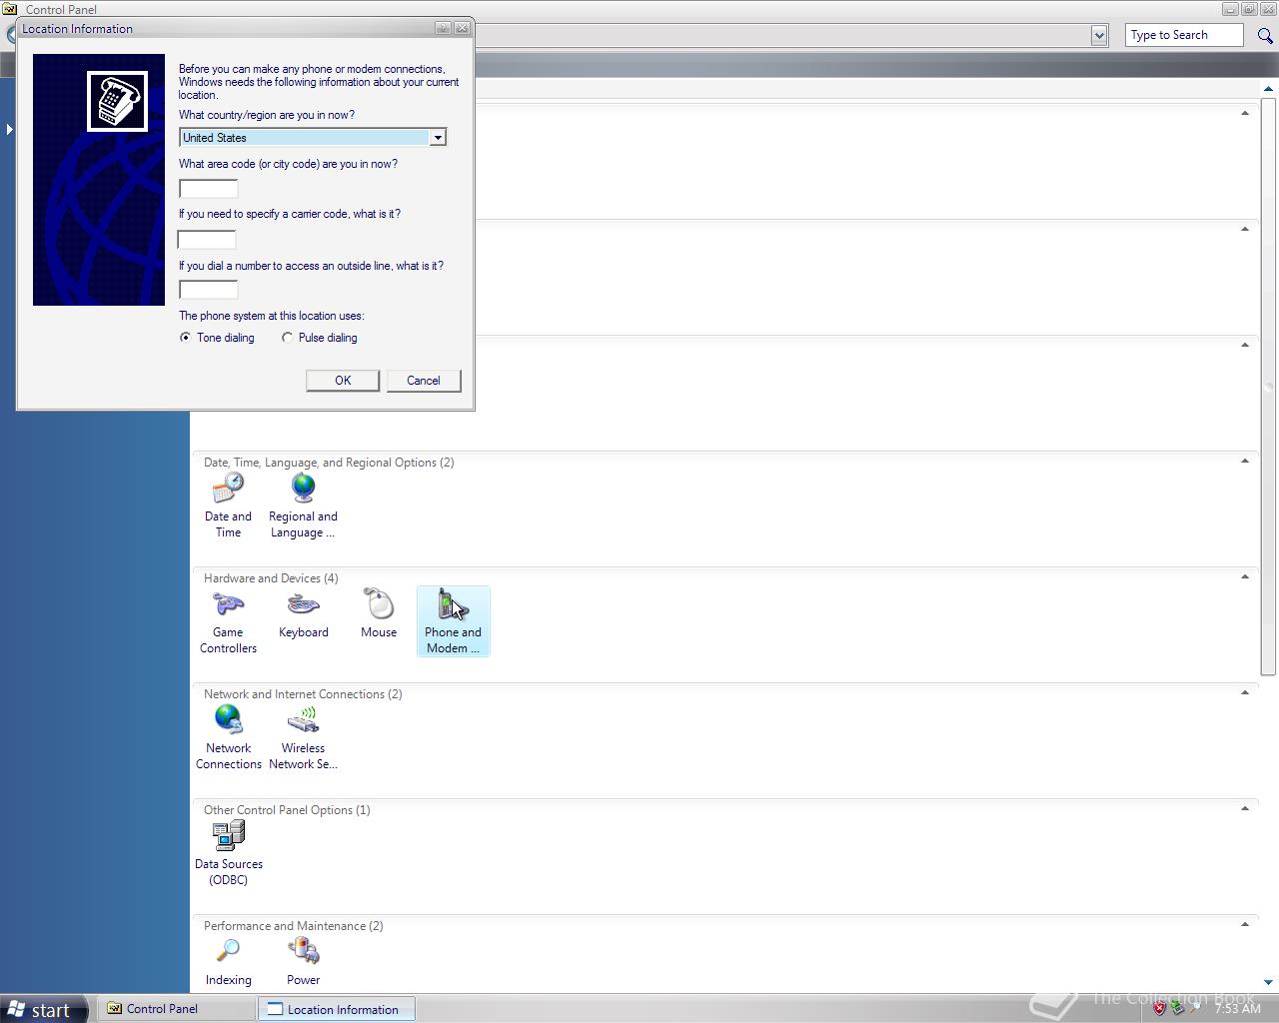Click the telephone icon in dialog
Image resolution: width=1279 pixels, height=1023 pixels.
point(118,101)
